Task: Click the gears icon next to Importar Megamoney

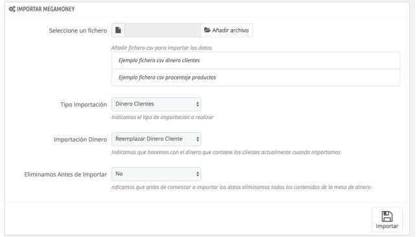Action: pos(12,9)
